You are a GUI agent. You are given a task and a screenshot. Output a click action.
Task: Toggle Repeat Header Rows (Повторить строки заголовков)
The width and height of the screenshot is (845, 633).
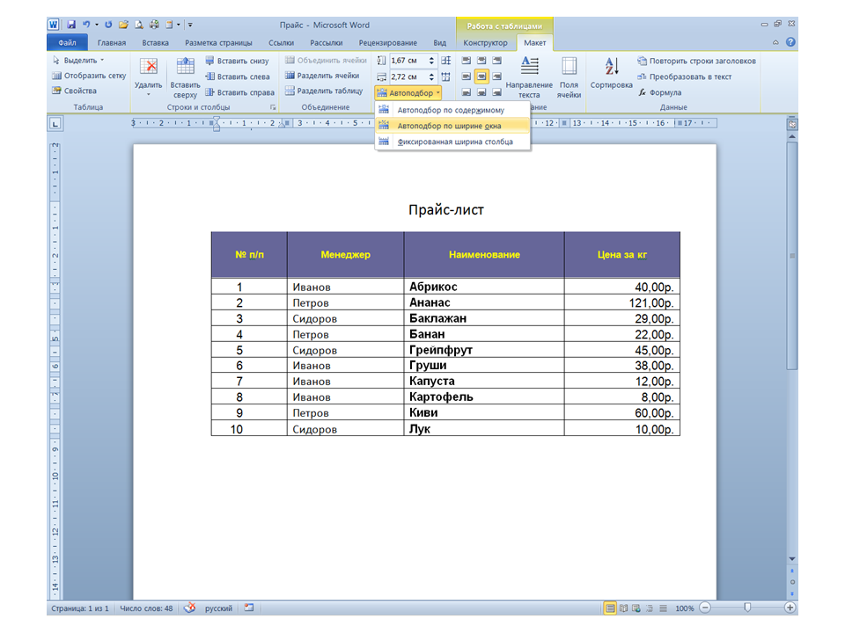pos(695,61)
